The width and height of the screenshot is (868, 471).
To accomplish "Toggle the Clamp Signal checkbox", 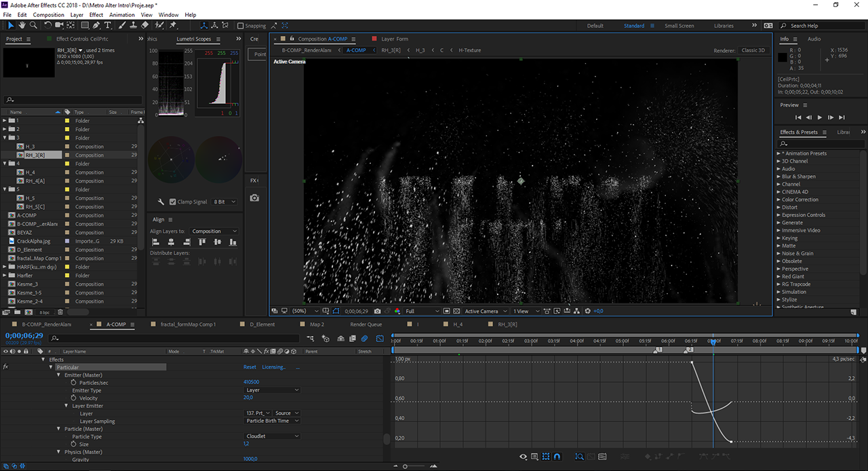I will [172, 202].
